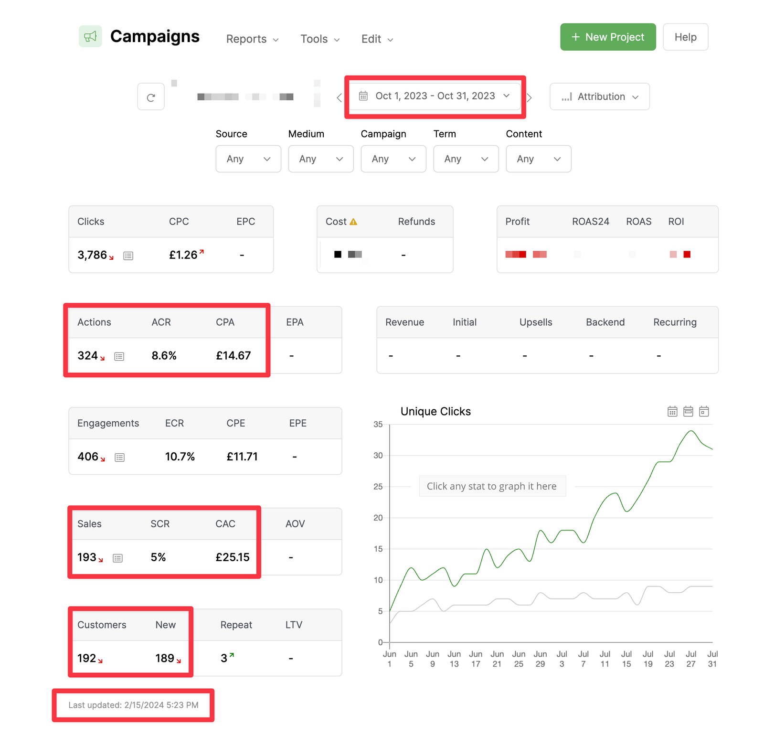Open the list icon next to Engagements value
Viewport: 764px width, 736px height.
pyautogui.click(x=120, y=458)
